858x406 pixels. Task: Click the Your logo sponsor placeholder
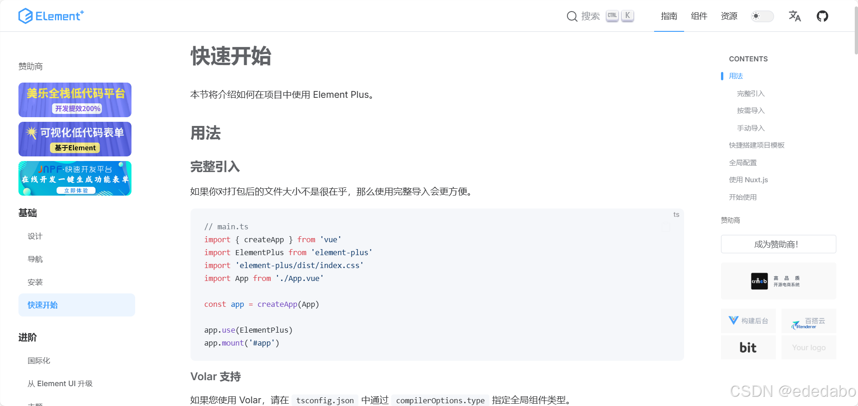809,347
